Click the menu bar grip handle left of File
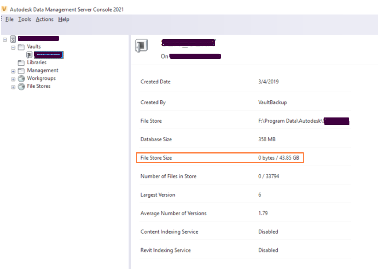 click(2, 19)
